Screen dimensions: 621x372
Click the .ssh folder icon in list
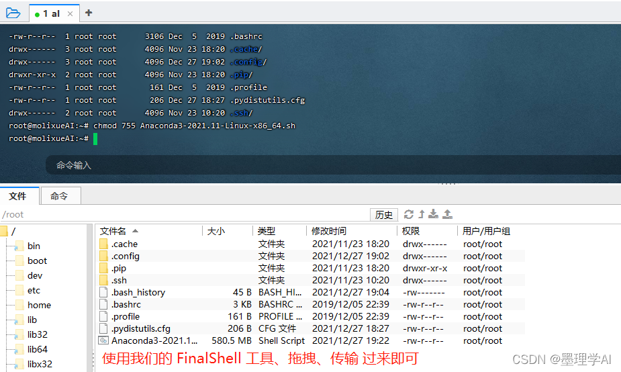(103, 280)
